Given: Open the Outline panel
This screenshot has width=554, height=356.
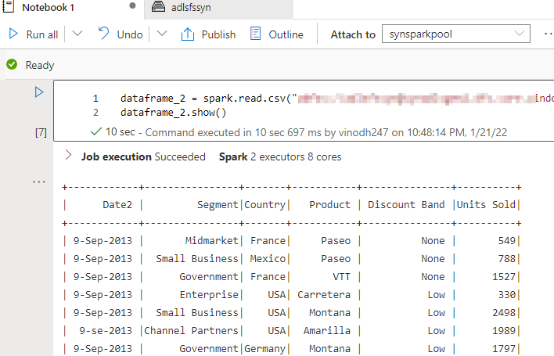Looking at the screenshot, I should coord(276,34).
